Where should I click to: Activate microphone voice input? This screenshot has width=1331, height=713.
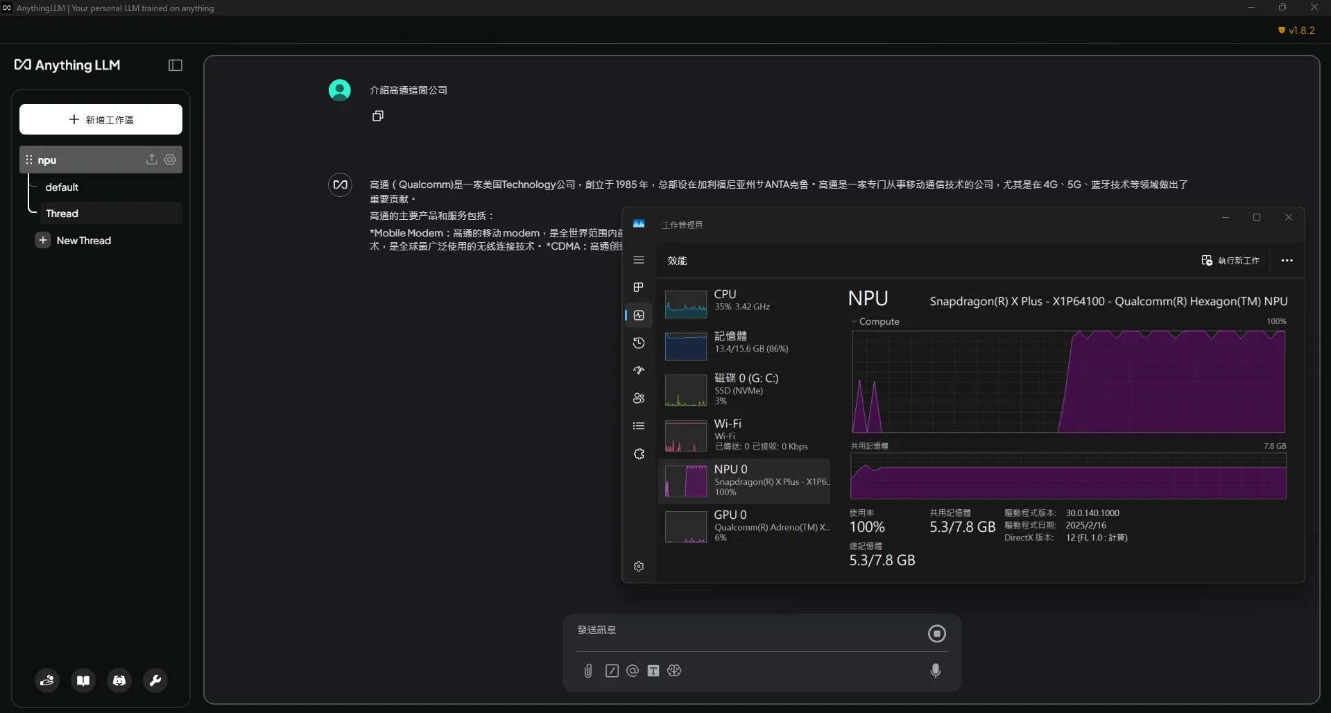point(936,671)
